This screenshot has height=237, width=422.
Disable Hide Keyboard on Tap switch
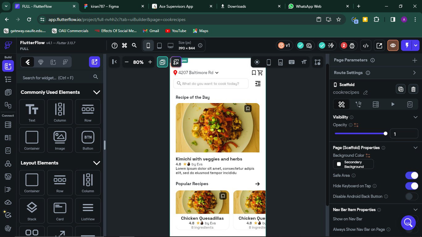coord(411,186)
